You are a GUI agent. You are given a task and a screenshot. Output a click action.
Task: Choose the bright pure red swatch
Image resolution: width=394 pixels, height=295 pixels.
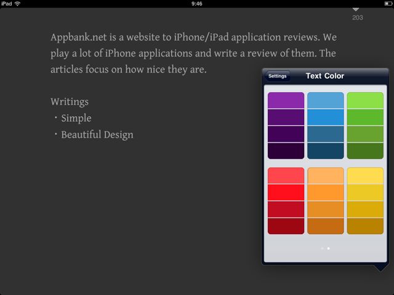[286, 192]
